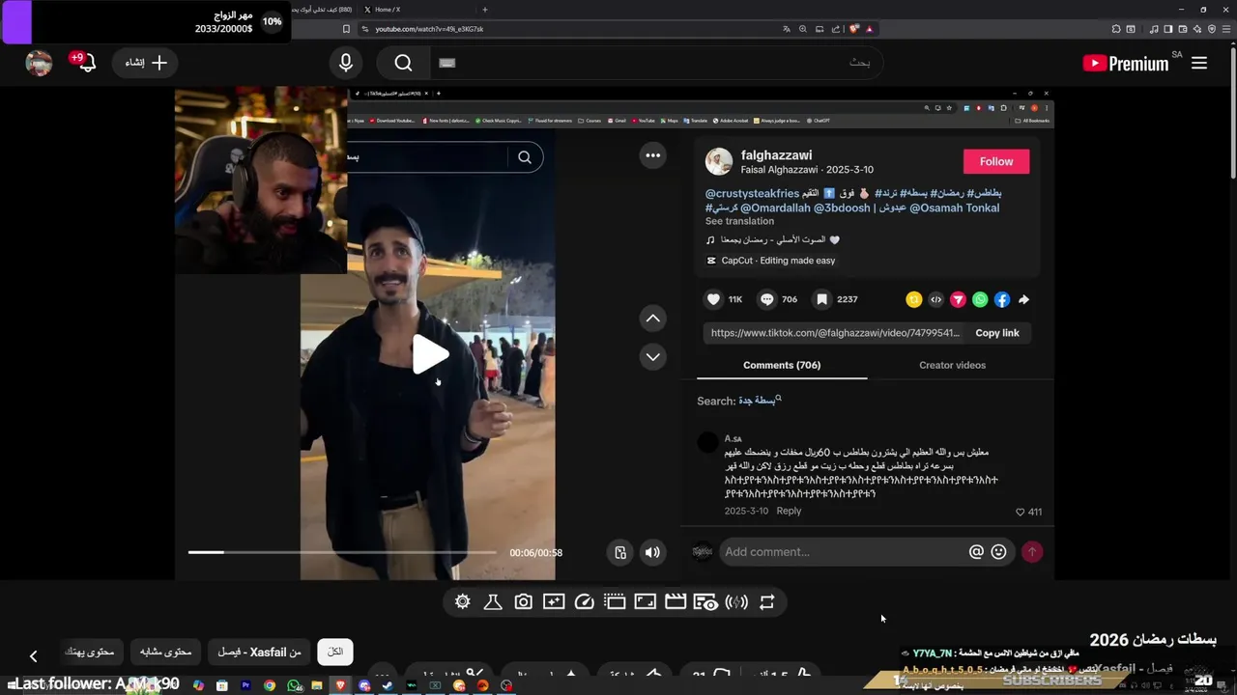This screenshot has width=1237, height=695.
Task: Toggle the eye visibility panel icon
Action: tap(706, 602)
